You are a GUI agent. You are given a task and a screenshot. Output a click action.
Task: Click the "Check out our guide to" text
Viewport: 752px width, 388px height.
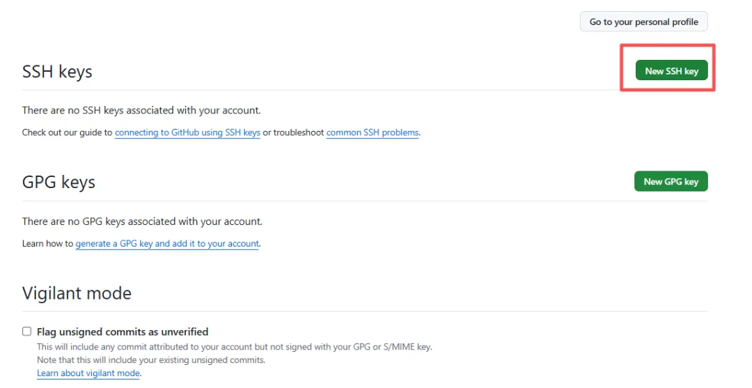pos(67,132)
